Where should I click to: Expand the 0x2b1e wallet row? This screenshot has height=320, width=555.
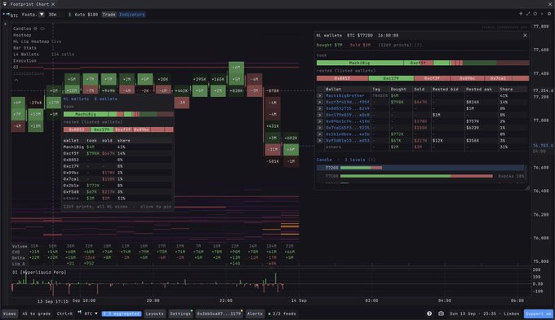point(320,134)
